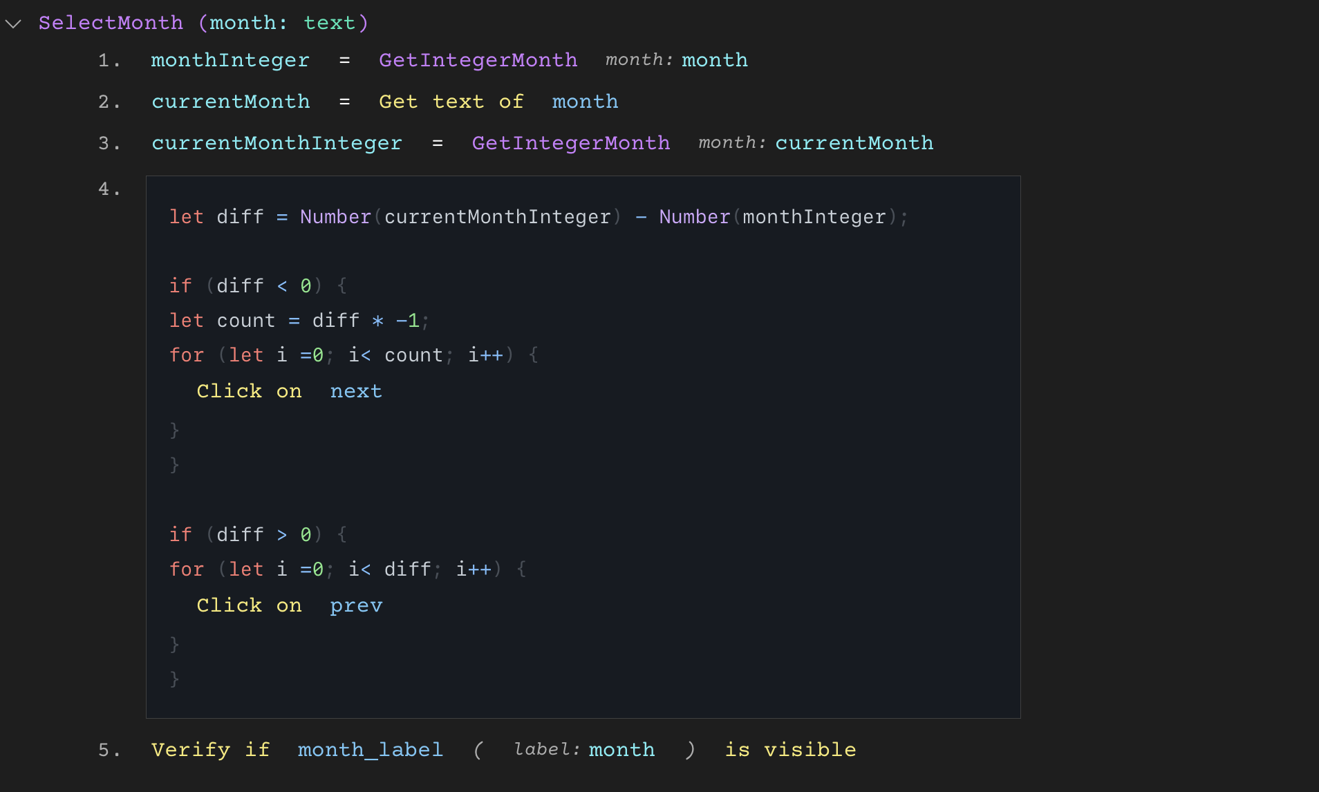Image resolution: width=1319 pixels, height=792 pixels.
Task: Open GetIntegerMonth call in step 3
Action: coord(570,144)
